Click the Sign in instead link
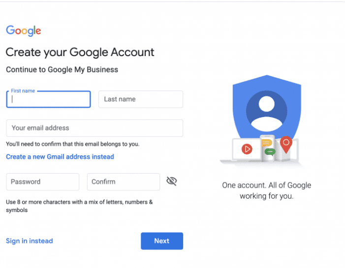This screenshot has height=268, width=345. 30,241
